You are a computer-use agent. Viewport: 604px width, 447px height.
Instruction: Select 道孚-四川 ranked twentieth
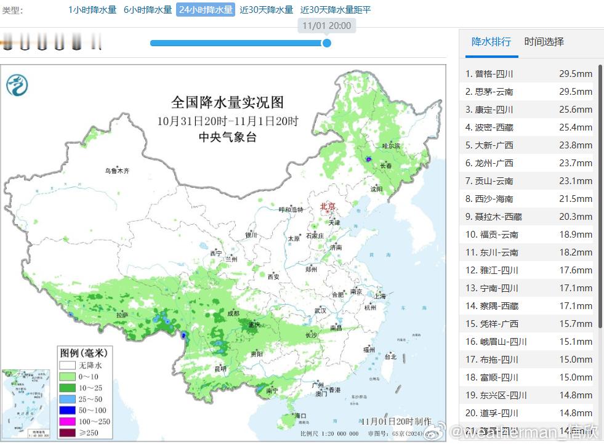[x=526, y=413]
